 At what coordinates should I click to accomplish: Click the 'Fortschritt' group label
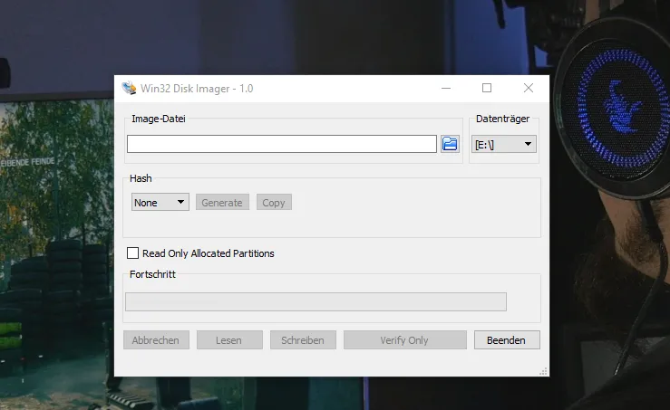(x=152, y=274)
